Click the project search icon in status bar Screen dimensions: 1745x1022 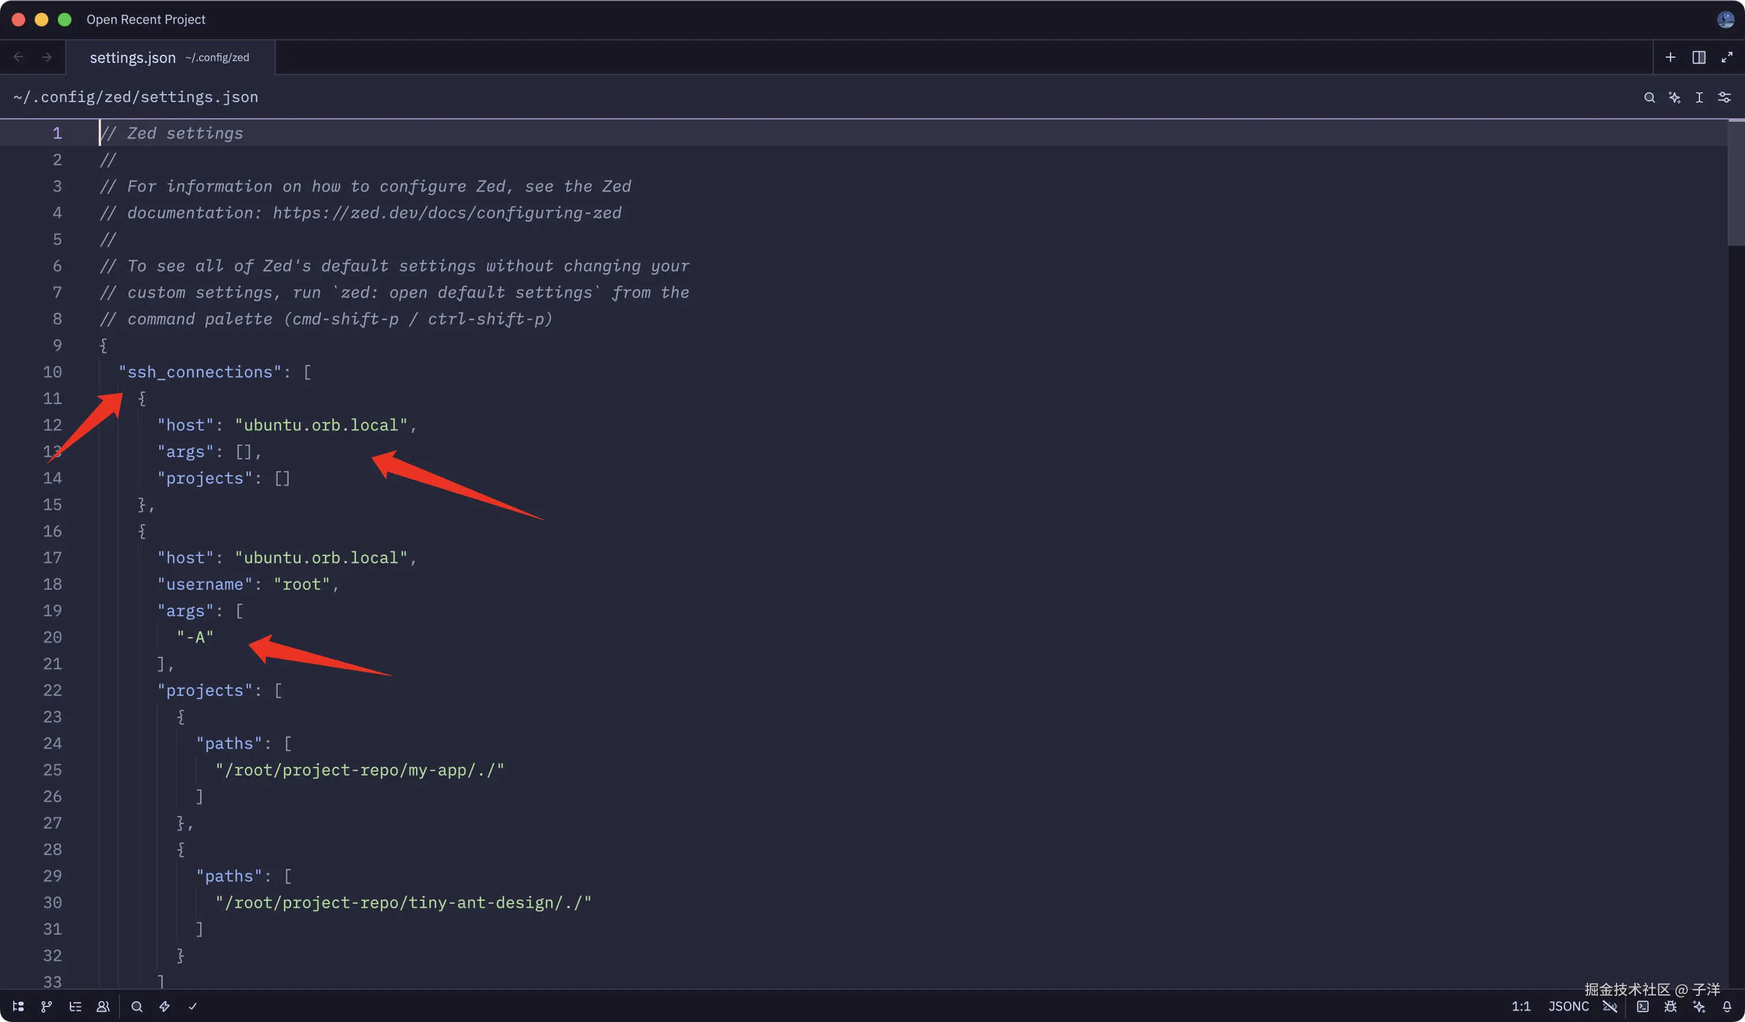click(137, 1006)
